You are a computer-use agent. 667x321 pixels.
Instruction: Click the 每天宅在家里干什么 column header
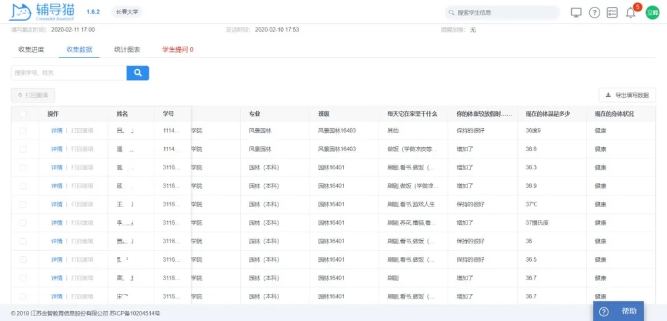click(412, 114)
